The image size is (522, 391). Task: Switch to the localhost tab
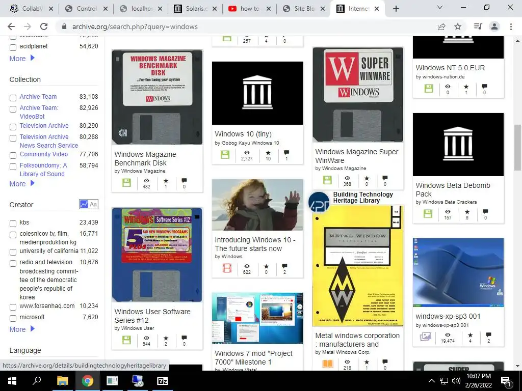pos(141,9)
